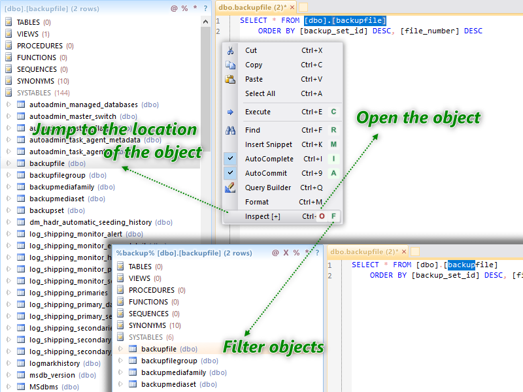This screenshot has width=523, height=392.
Task: Close the top dbo.backupfile (2)* tab
Action: point(292,7)
